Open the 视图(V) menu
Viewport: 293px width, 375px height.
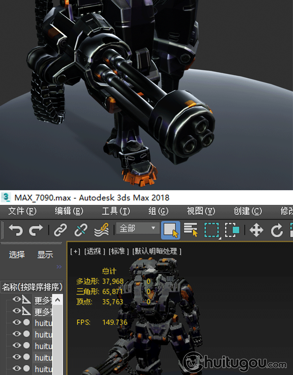201,211
